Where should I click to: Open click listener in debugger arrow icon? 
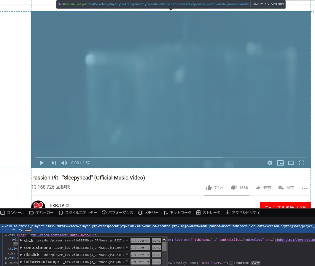[125, 240]
